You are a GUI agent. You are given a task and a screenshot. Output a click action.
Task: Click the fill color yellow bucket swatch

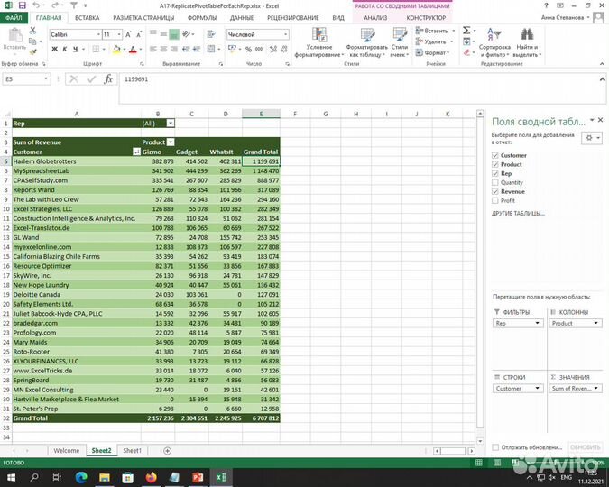click(116, 49)
